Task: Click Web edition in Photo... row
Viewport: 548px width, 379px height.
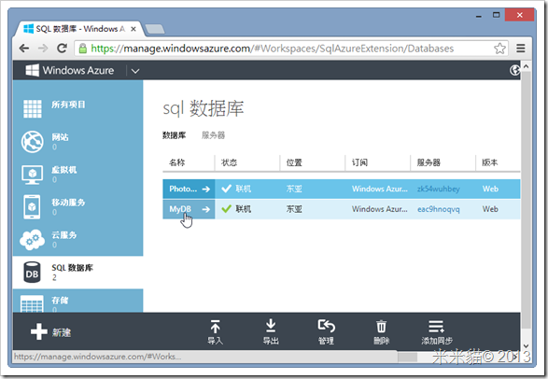Action: point(490,189)
